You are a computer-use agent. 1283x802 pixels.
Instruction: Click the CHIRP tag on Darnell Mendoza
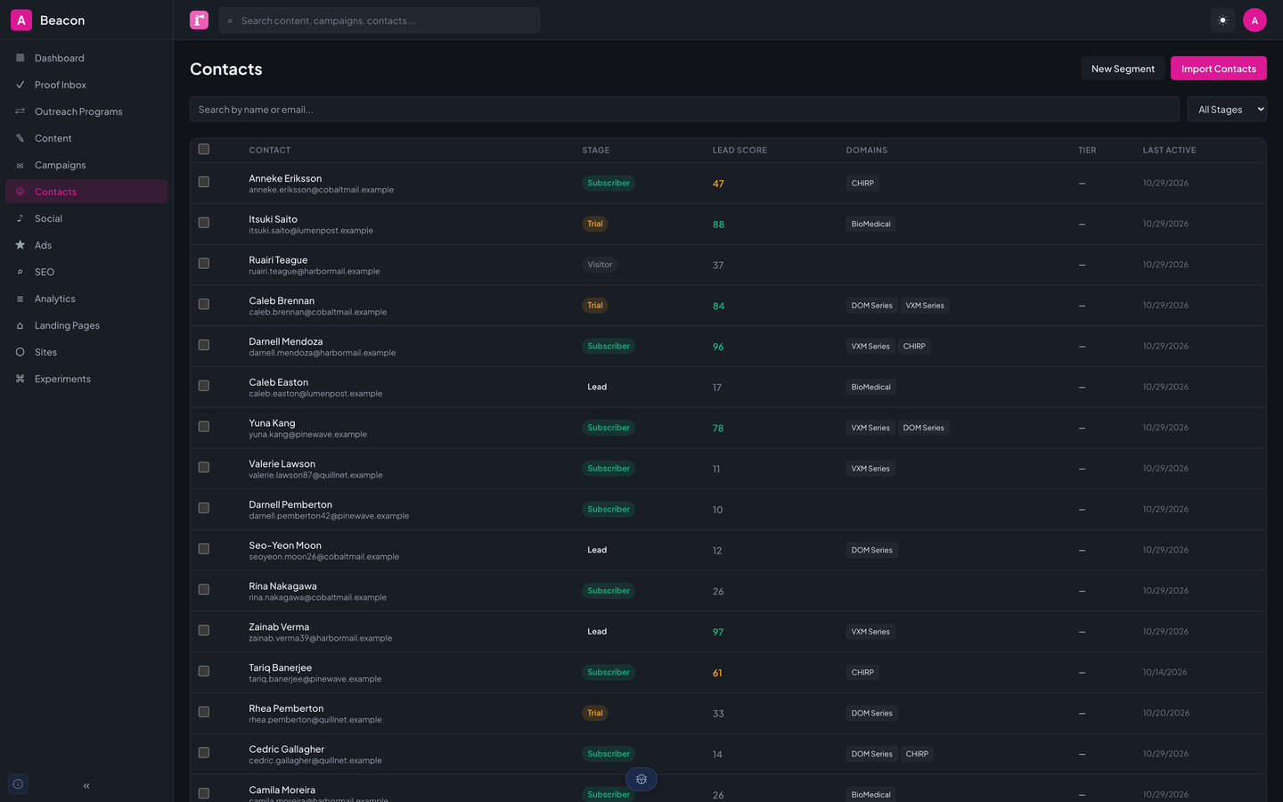click(x=914, y=347)
